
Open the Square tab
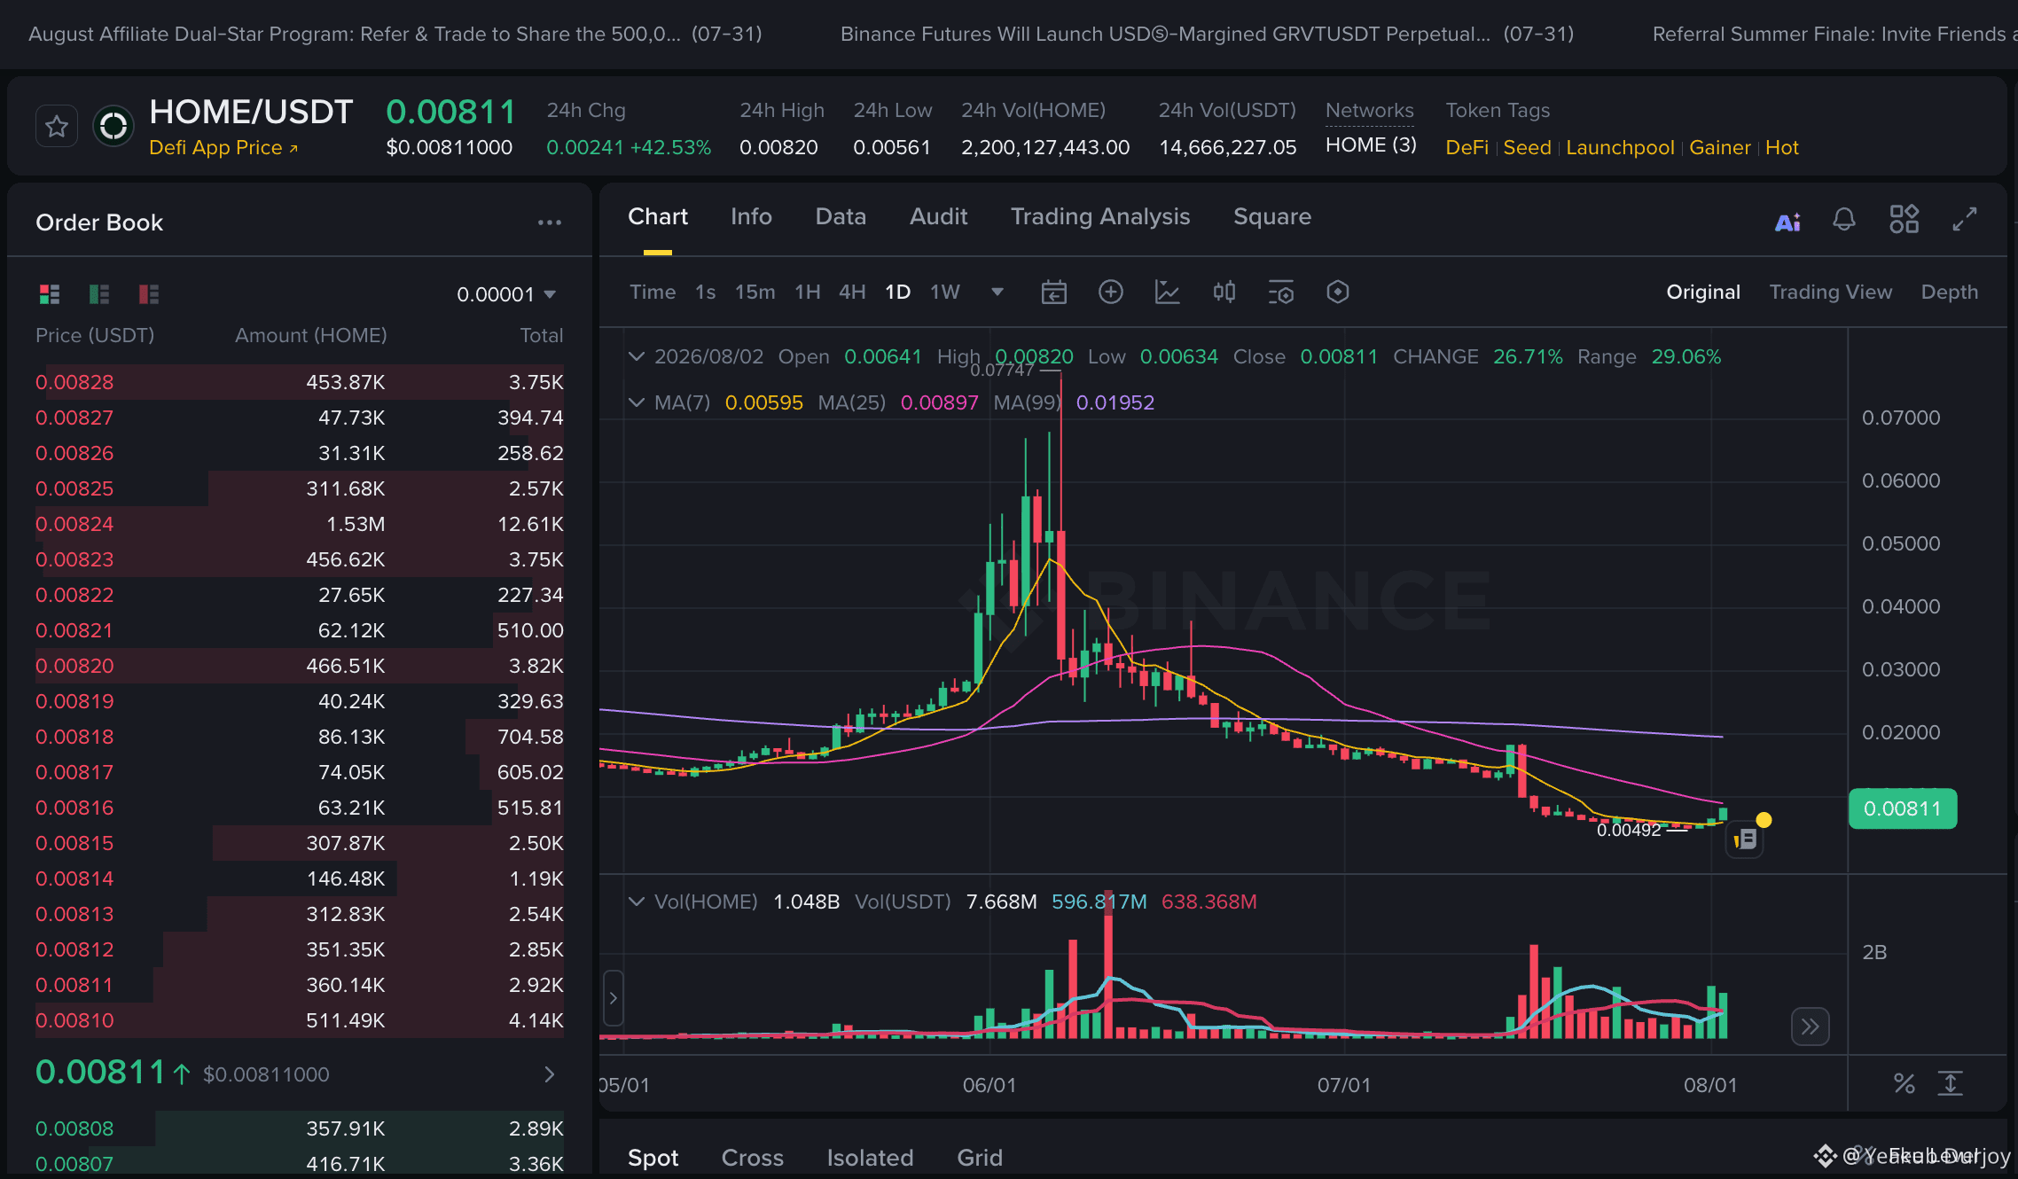(1272, 217)
